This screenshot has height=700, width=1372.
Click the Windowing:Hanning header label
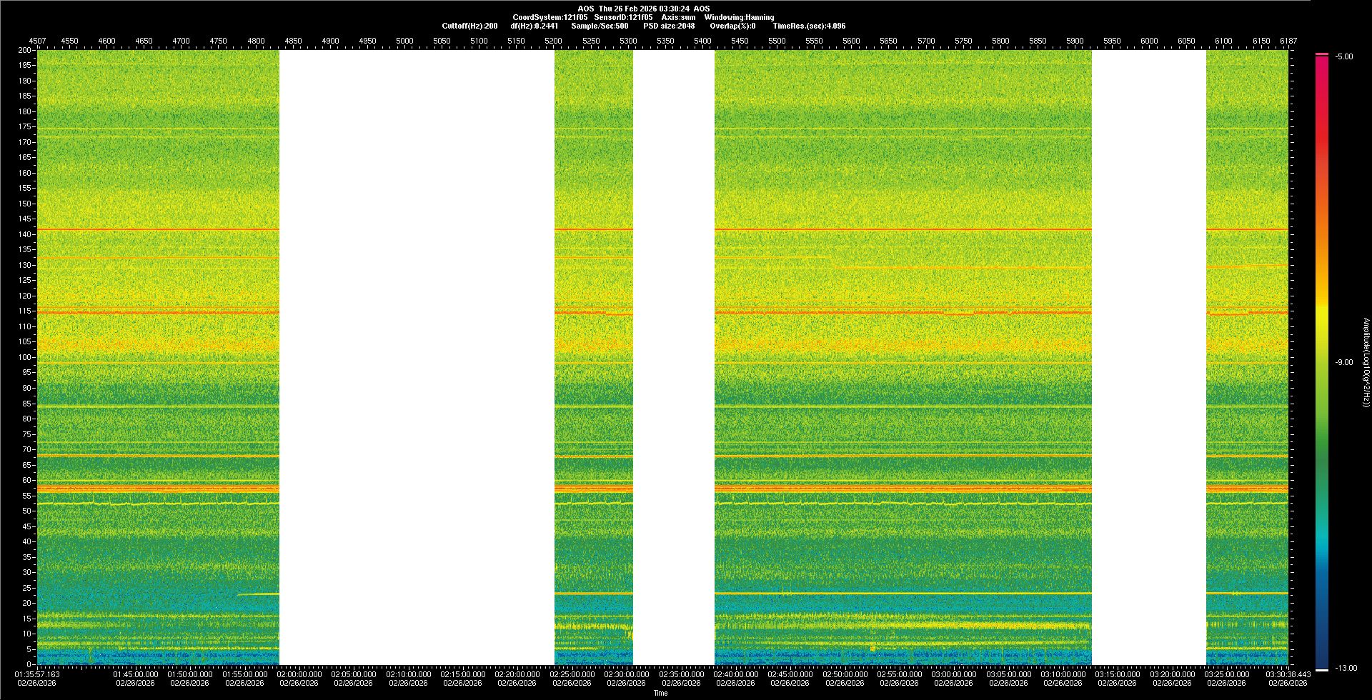pos(739,17)
